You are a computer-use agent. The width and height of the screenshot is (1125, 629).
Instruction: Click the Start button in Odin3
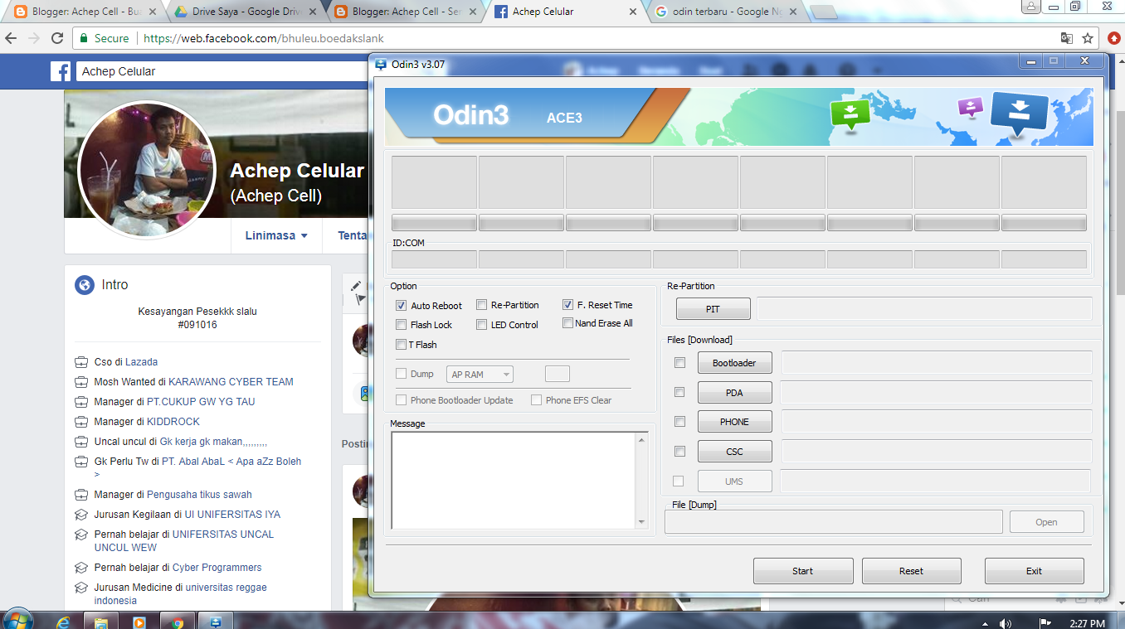tap(803, 571)
